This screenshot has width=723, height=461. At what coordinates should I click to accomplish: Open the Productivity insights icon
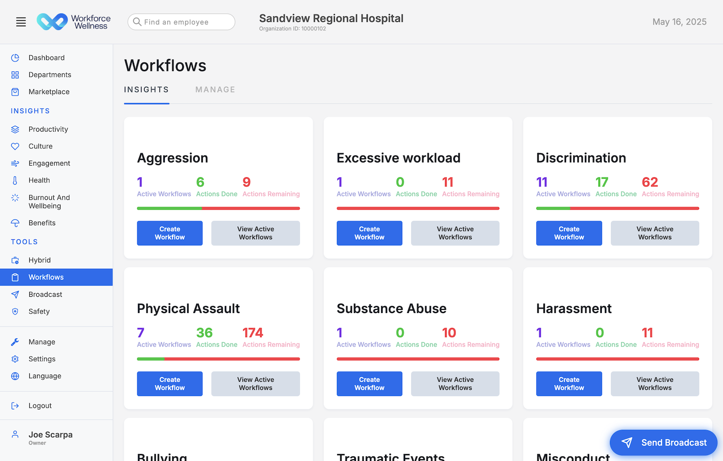point(15,129)
